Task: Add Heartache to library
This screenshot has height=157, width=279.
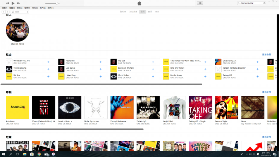Action: click(x=100, y=62)
